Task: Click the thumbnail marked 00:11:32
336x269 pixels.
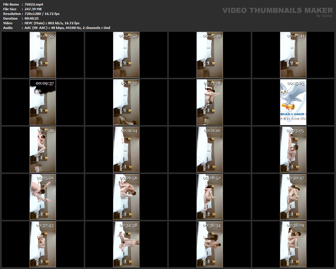Action: pos(126,102)
